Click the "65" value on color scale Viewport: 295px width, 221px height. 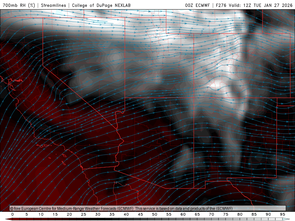click(x=197, y=214)
